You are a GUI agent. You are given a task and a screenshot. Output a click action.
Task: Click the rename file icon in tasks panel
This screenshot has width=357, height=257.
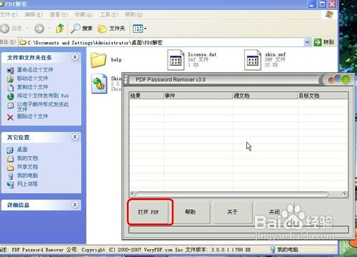point(10,71)
